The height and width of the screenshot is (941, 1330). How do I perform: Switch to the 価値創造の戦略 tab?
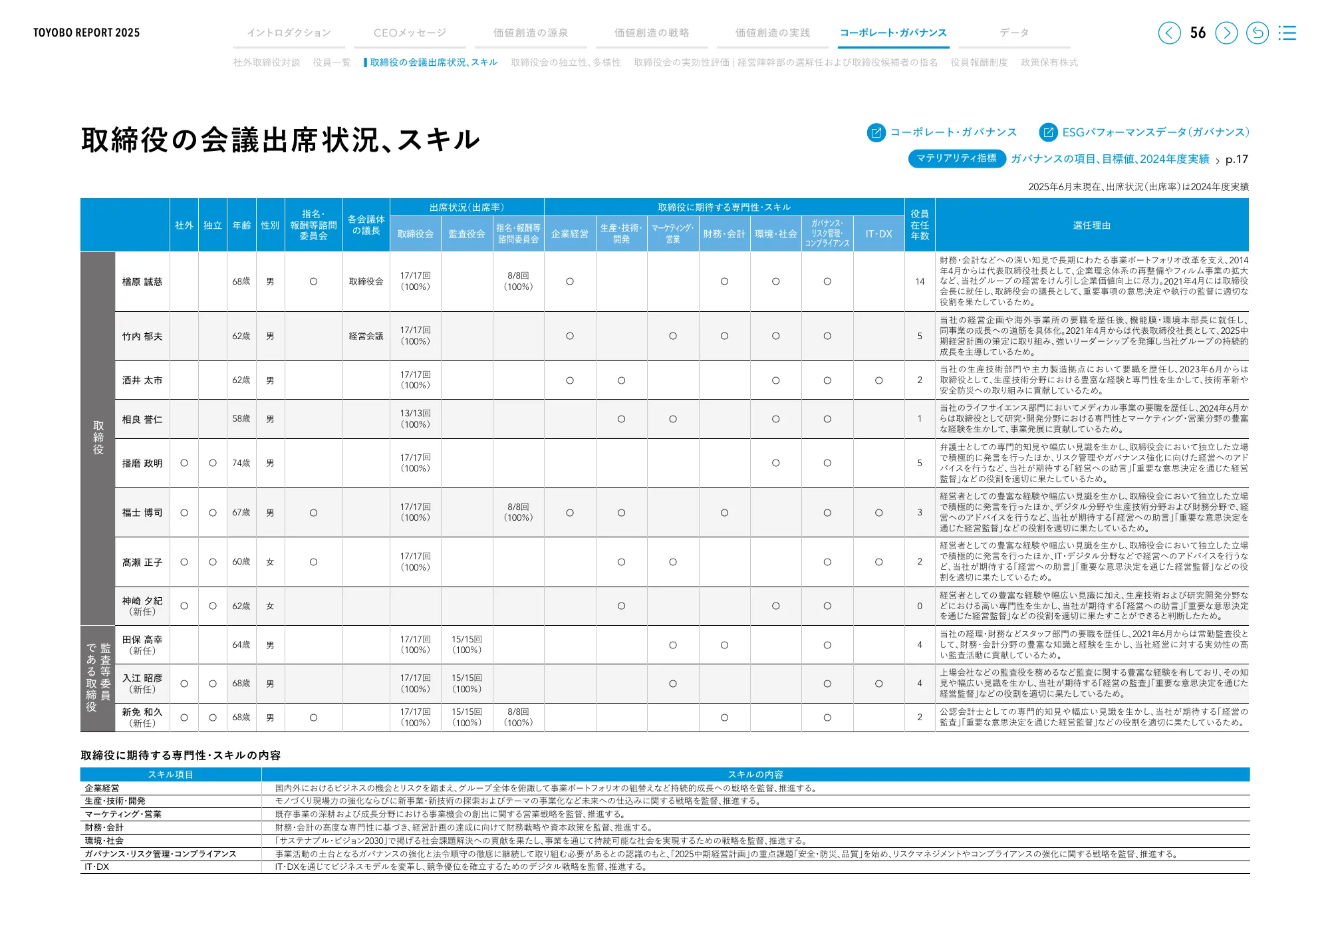(652, 33)
